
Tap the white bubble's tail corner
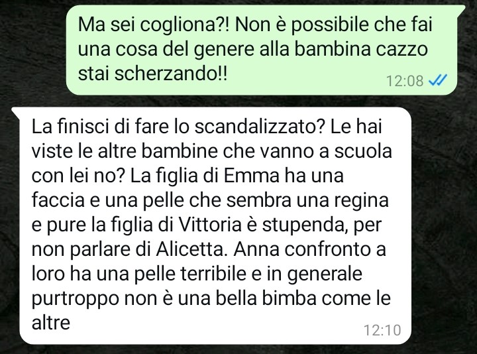click(15, 112)
